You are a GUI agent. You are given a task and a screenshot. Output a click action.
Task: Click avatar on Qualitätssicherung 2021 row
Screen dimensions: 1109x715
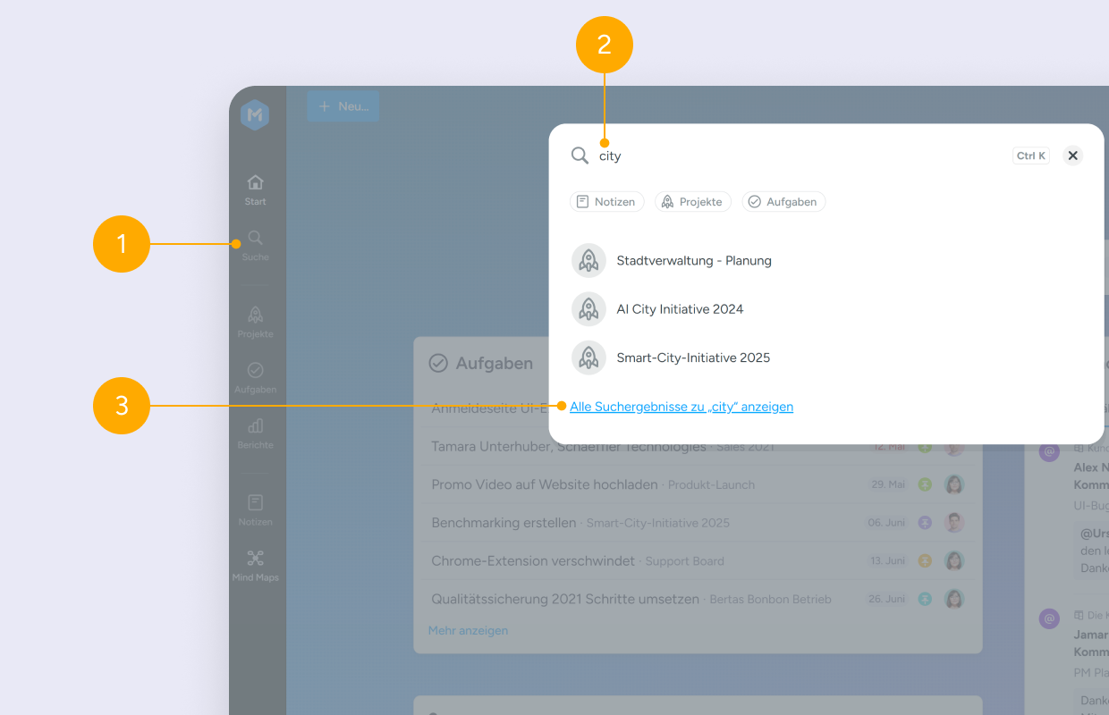pyautogui.click(x=954, y=599)
